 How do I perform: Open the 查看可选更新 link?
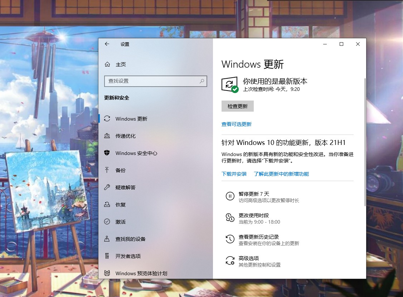237,125
